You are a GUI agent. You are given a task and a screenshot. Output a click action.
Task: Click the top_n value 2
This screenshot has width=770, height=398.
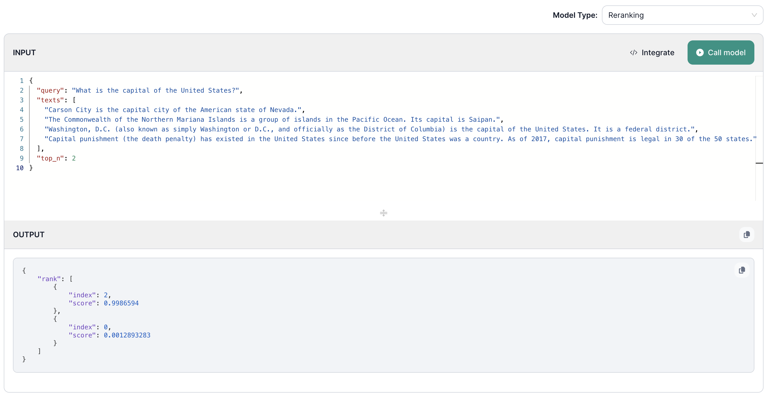(74, 158)
